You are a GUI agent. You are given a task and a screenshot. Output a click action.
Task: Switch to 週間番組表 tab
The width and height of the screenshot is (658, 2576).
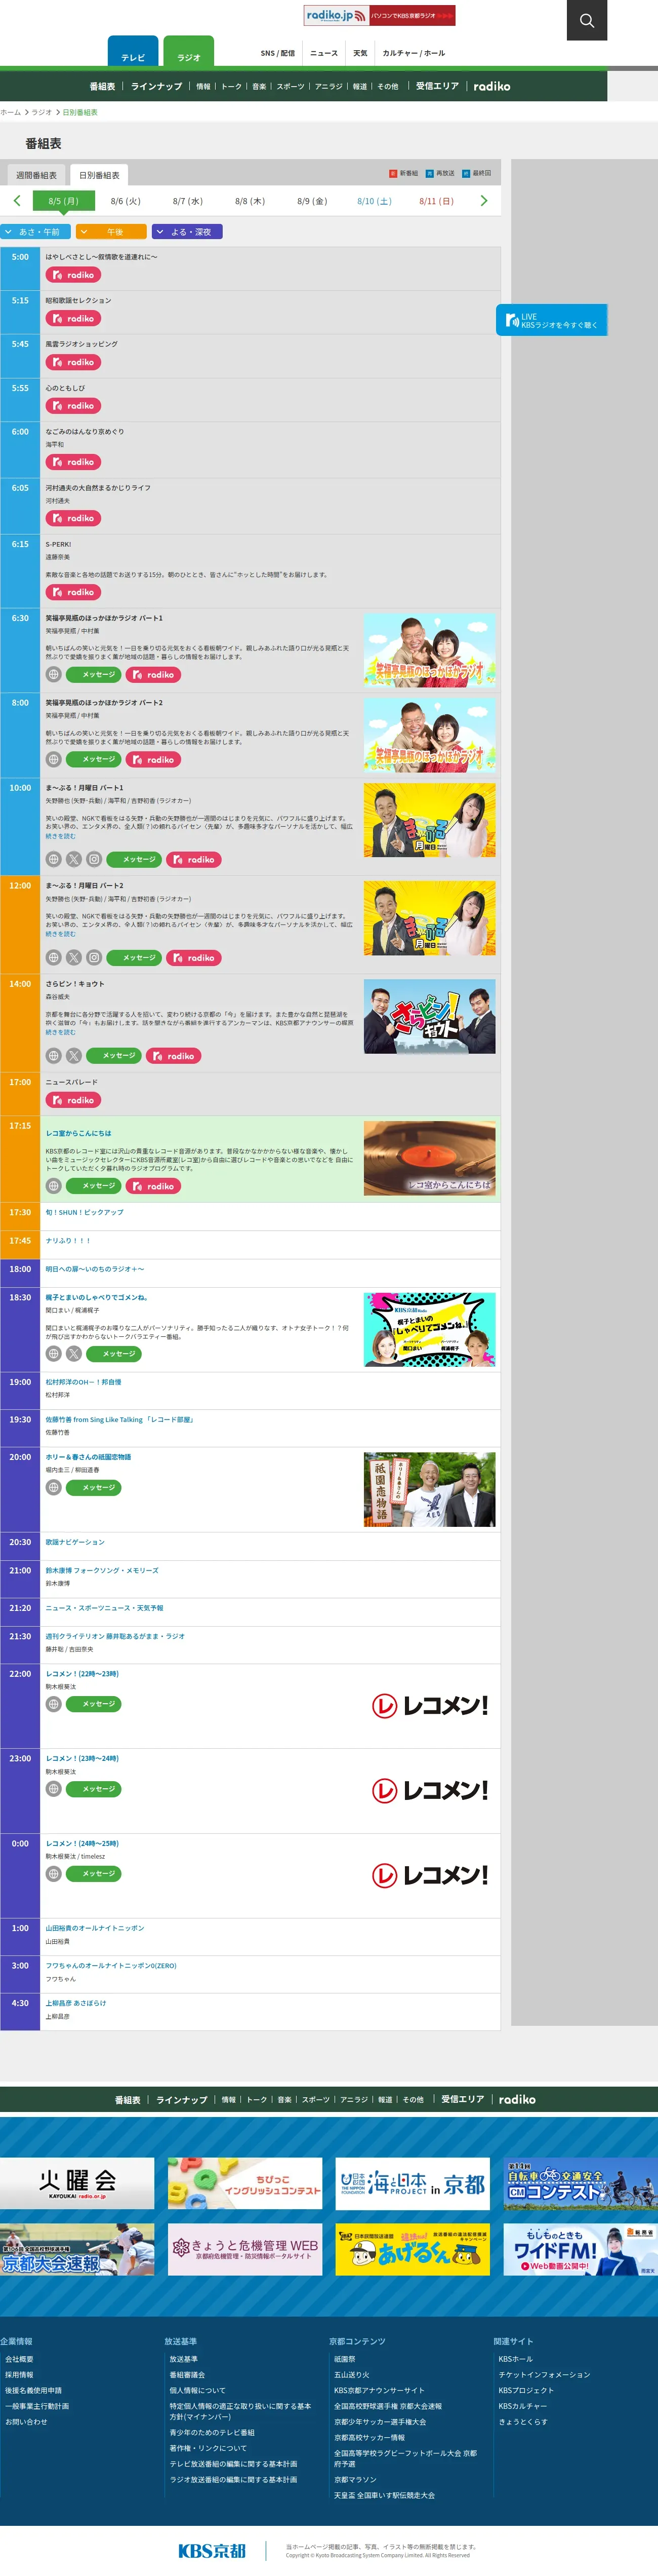click(x=36, y=175)
